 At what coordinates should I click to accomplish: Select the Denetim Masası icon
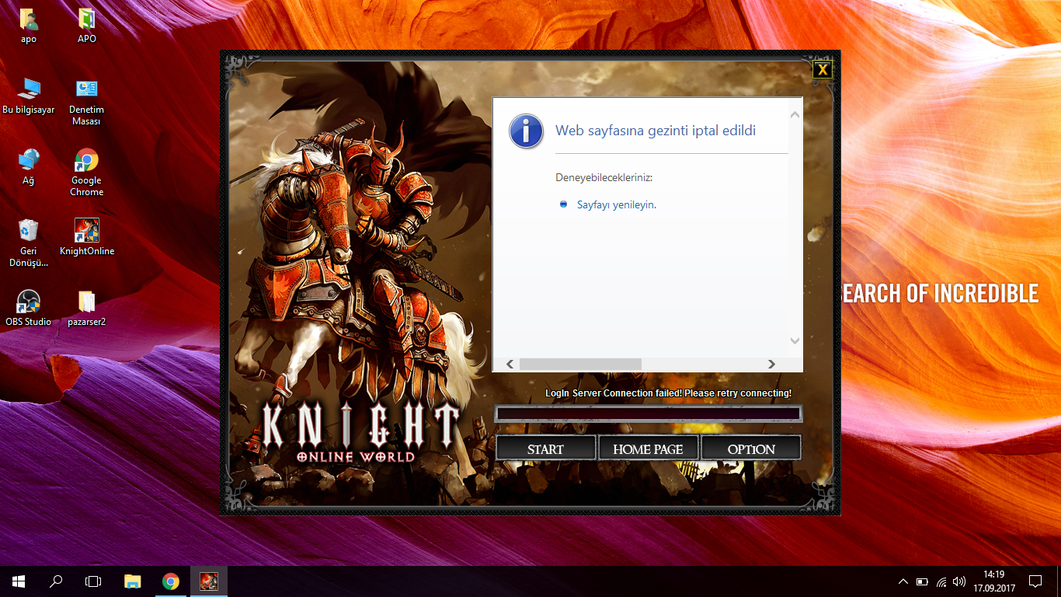coord(87,101)
